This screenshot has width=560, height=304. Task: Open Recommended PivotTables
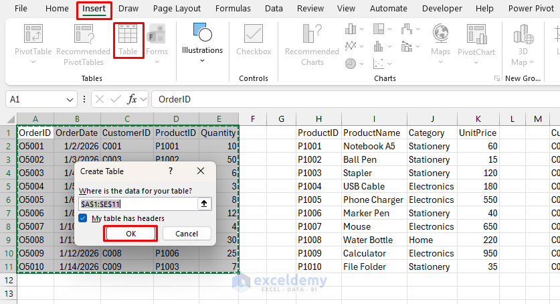click(x=83, y=45)
